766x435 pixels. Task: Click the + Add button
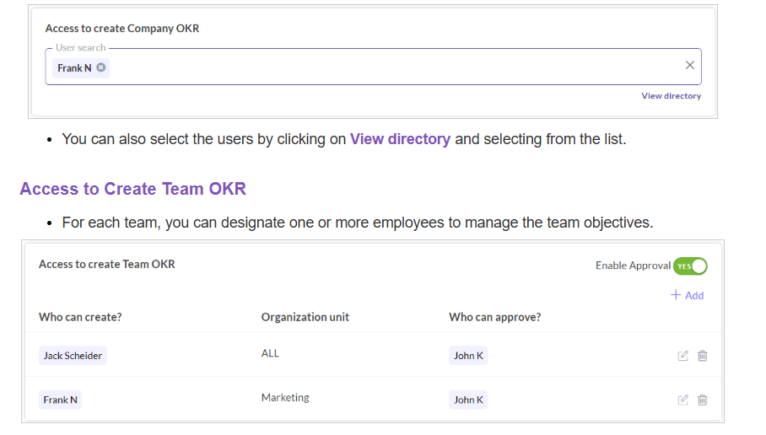(687, 295)
